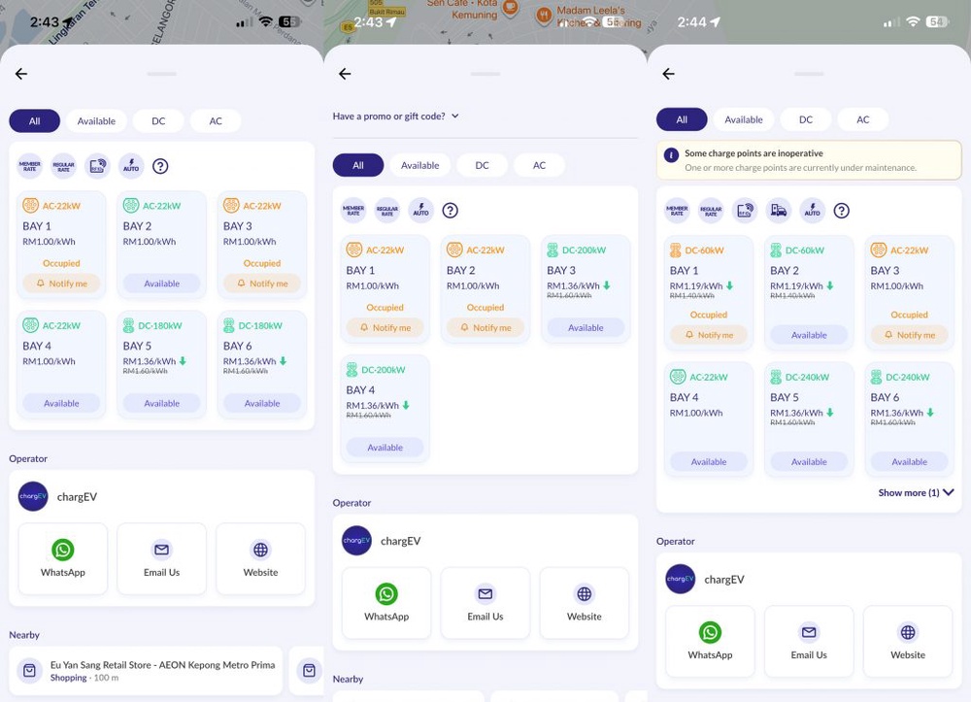The width and height of the screenshot is (971, 702).
Task: Expand Show more (1) charge points
Action: coord(916,493)
